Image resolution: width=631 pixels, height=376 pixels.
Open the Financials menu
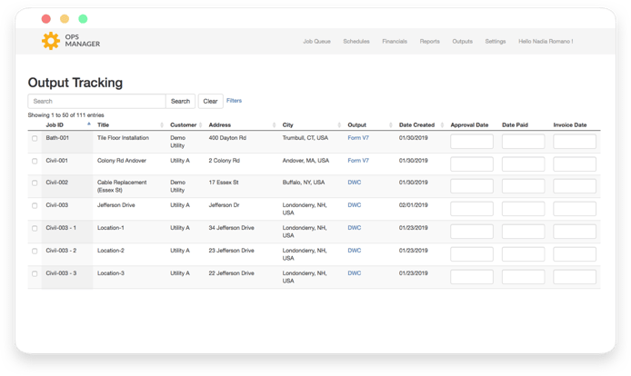point(395,42)
